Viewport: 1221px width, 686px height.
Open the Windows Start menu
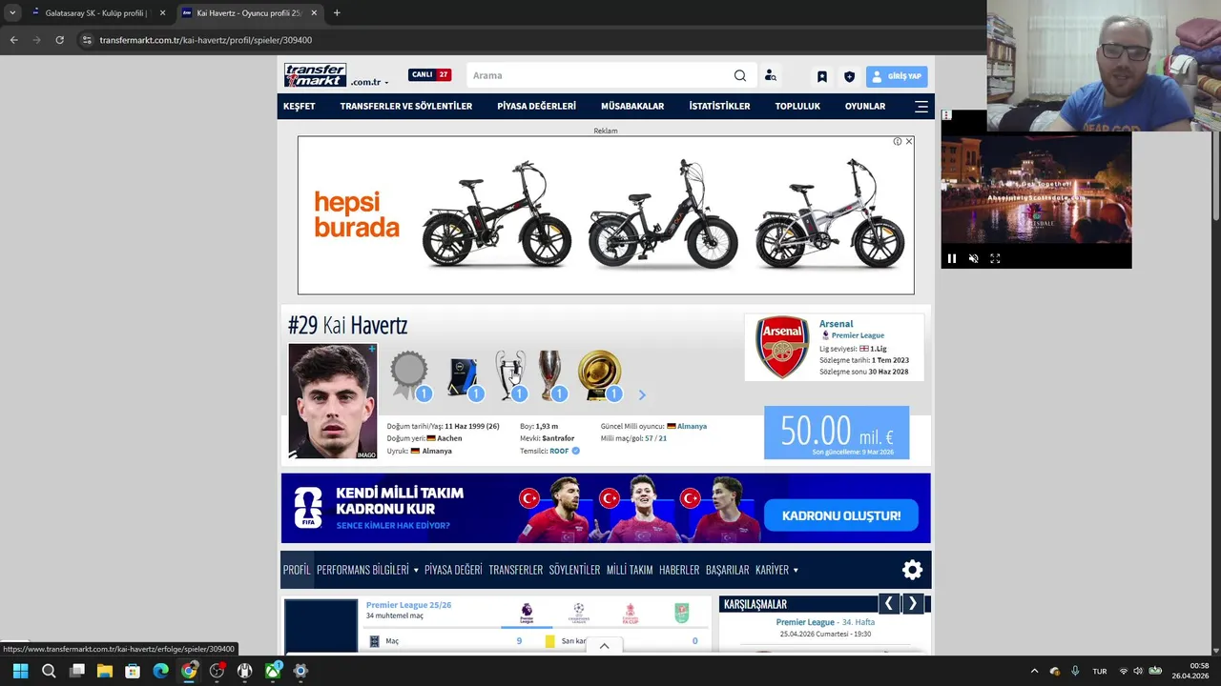click(x=20, y=671)
